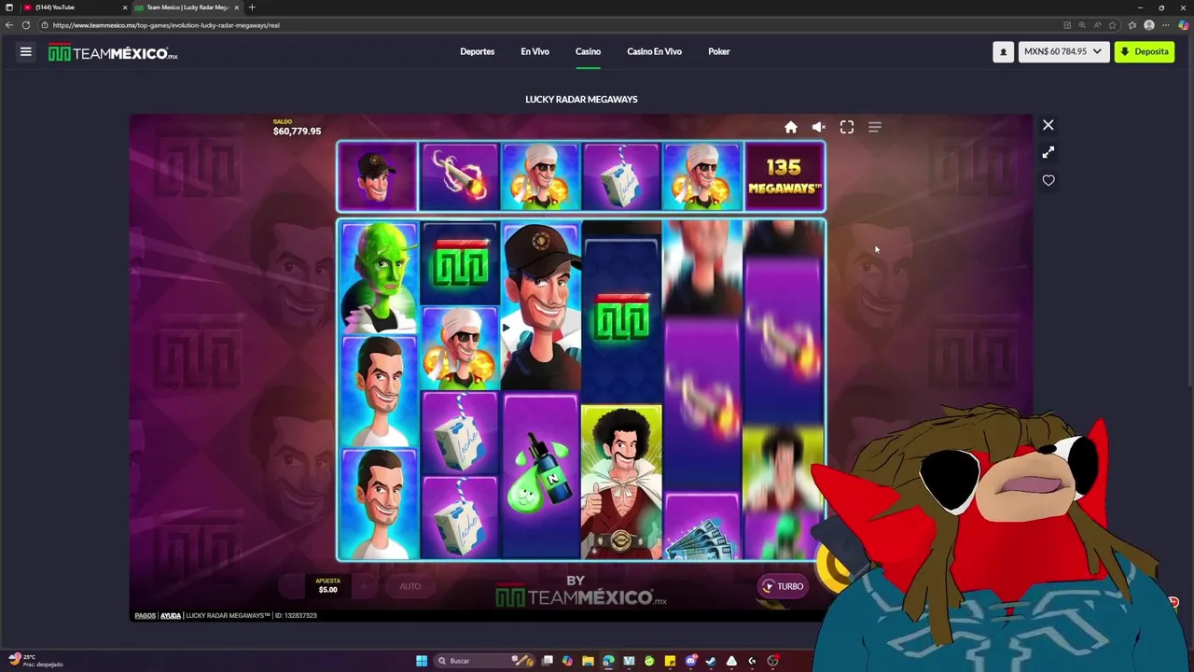Viewport: 1194px width, 672px height.
Task: Expand the MXN$ 60 784.95 balance dropdown
Action: tap(1062, 52)
